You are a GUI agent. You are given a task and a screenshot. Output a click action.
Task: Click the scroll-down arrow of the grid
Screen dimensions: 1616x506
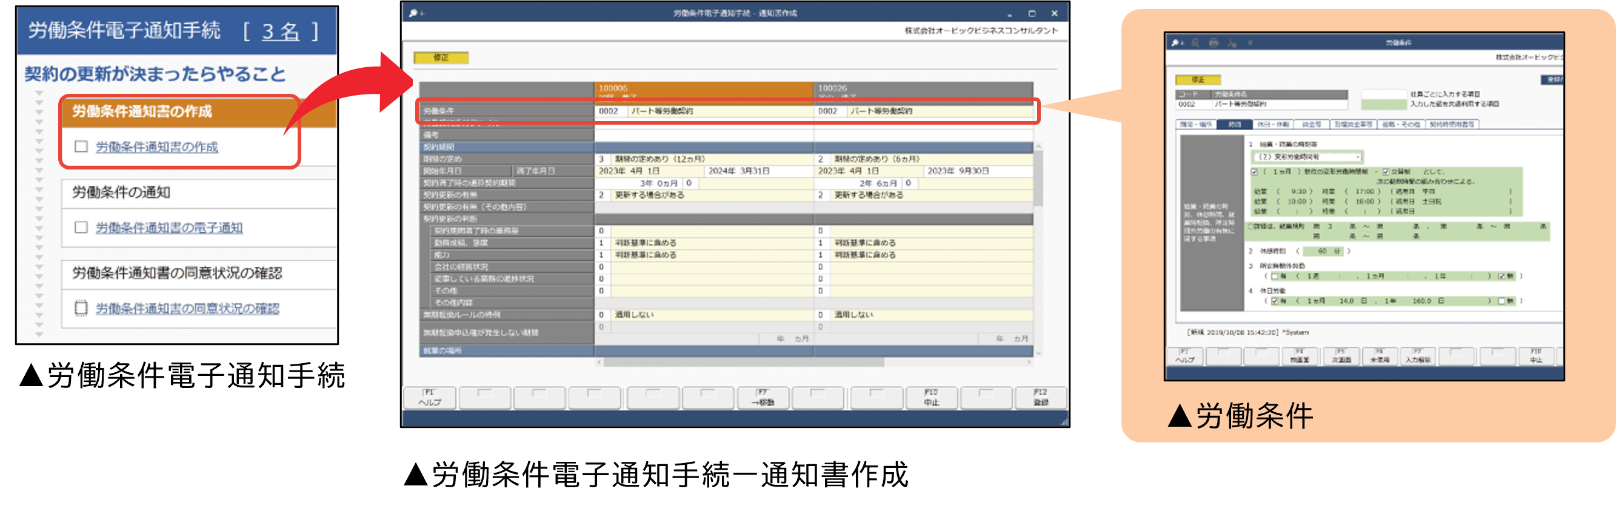pos(1038,353)
